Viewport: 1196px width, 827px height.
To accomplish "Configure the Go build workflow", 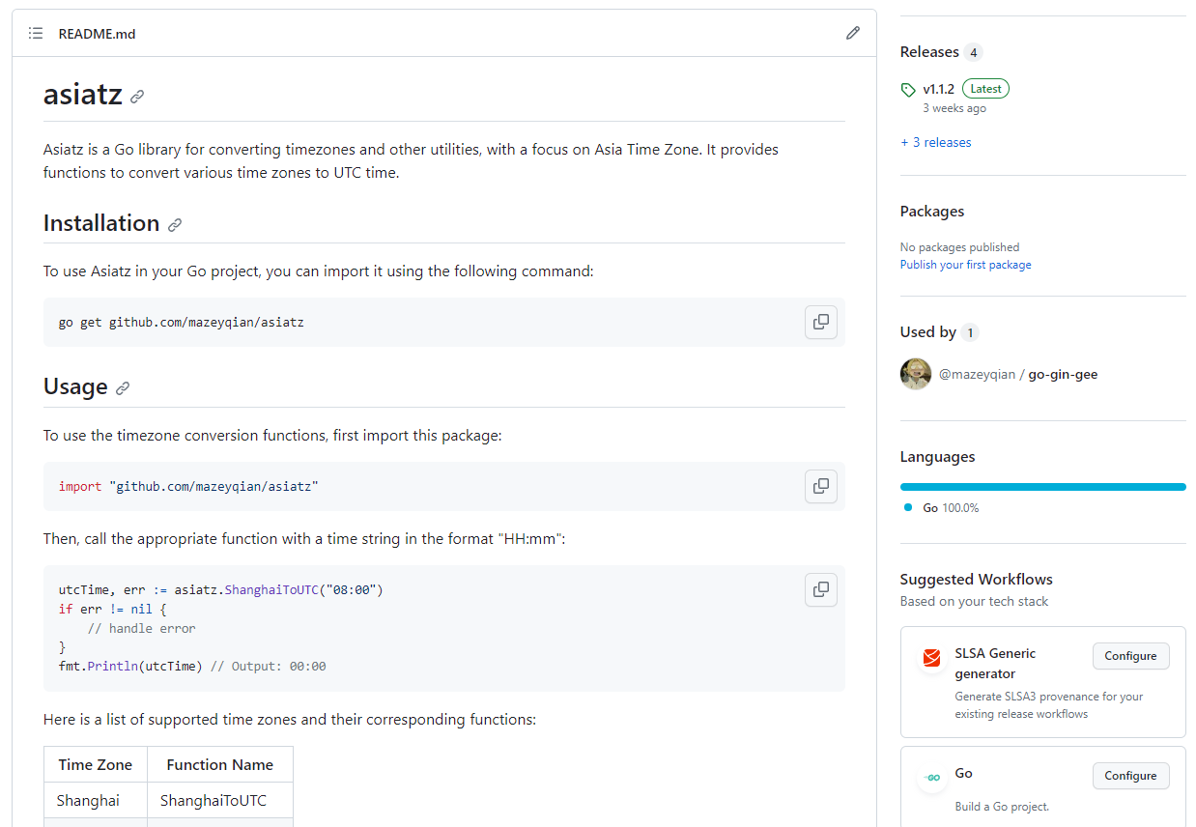I will [x=1130, y=776].
